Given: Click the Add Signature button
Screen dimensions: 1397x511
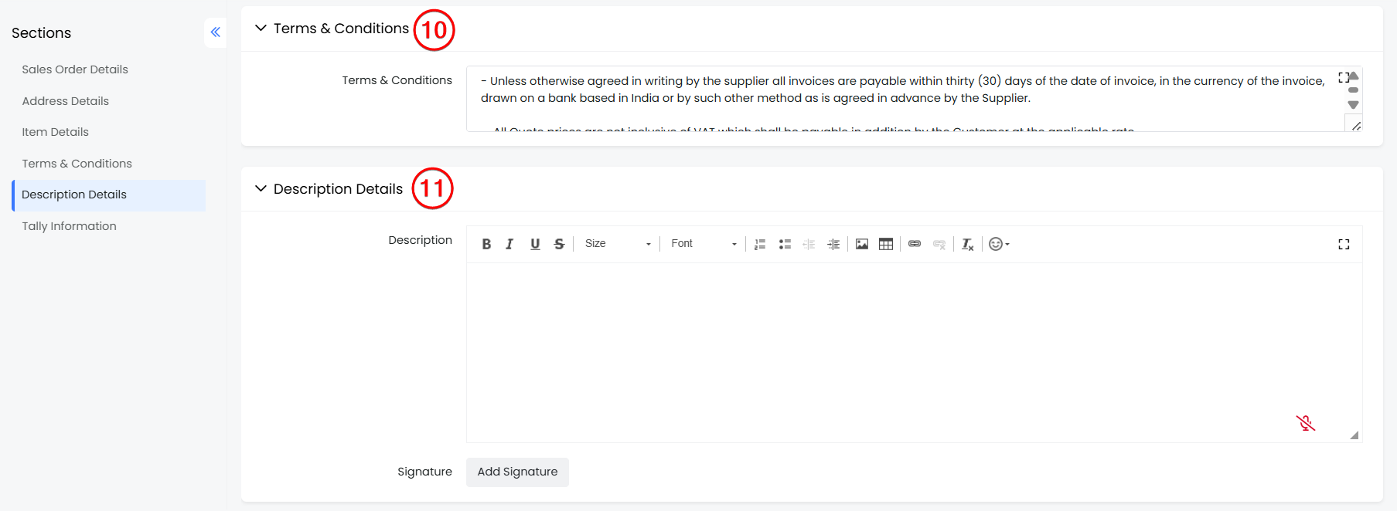Looking at the screenshot, I should coord(517,472).
